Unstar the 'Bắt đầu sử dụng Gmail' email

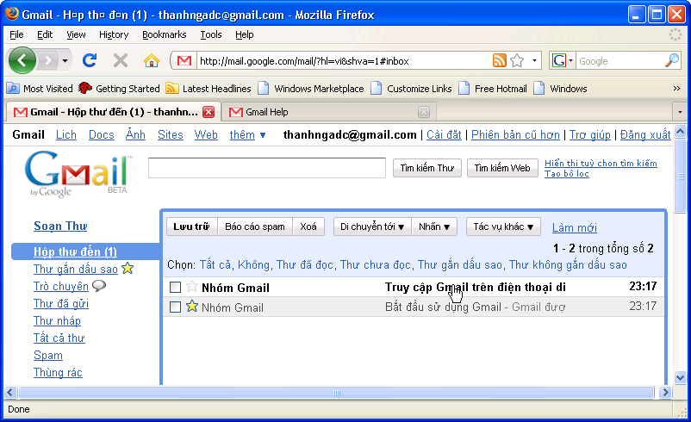coord(191,306)
